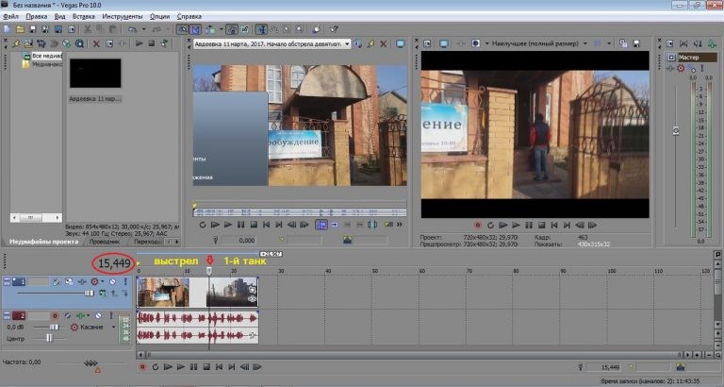Open the trimmer media name dropdown
Screen dimensions: 724x387
347,43
